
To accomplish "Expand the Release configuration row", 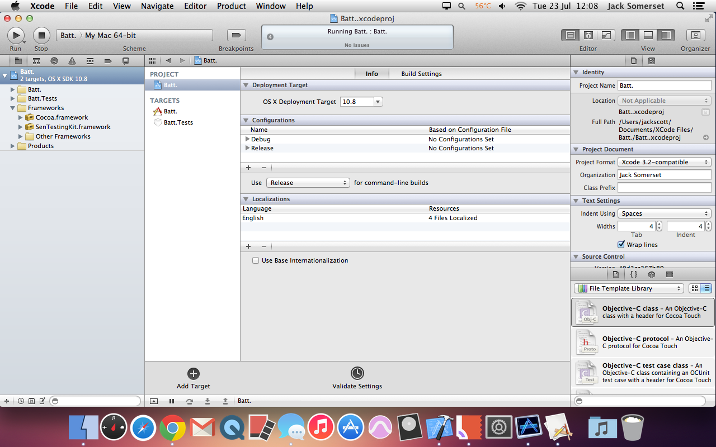I will pos(247,148).
